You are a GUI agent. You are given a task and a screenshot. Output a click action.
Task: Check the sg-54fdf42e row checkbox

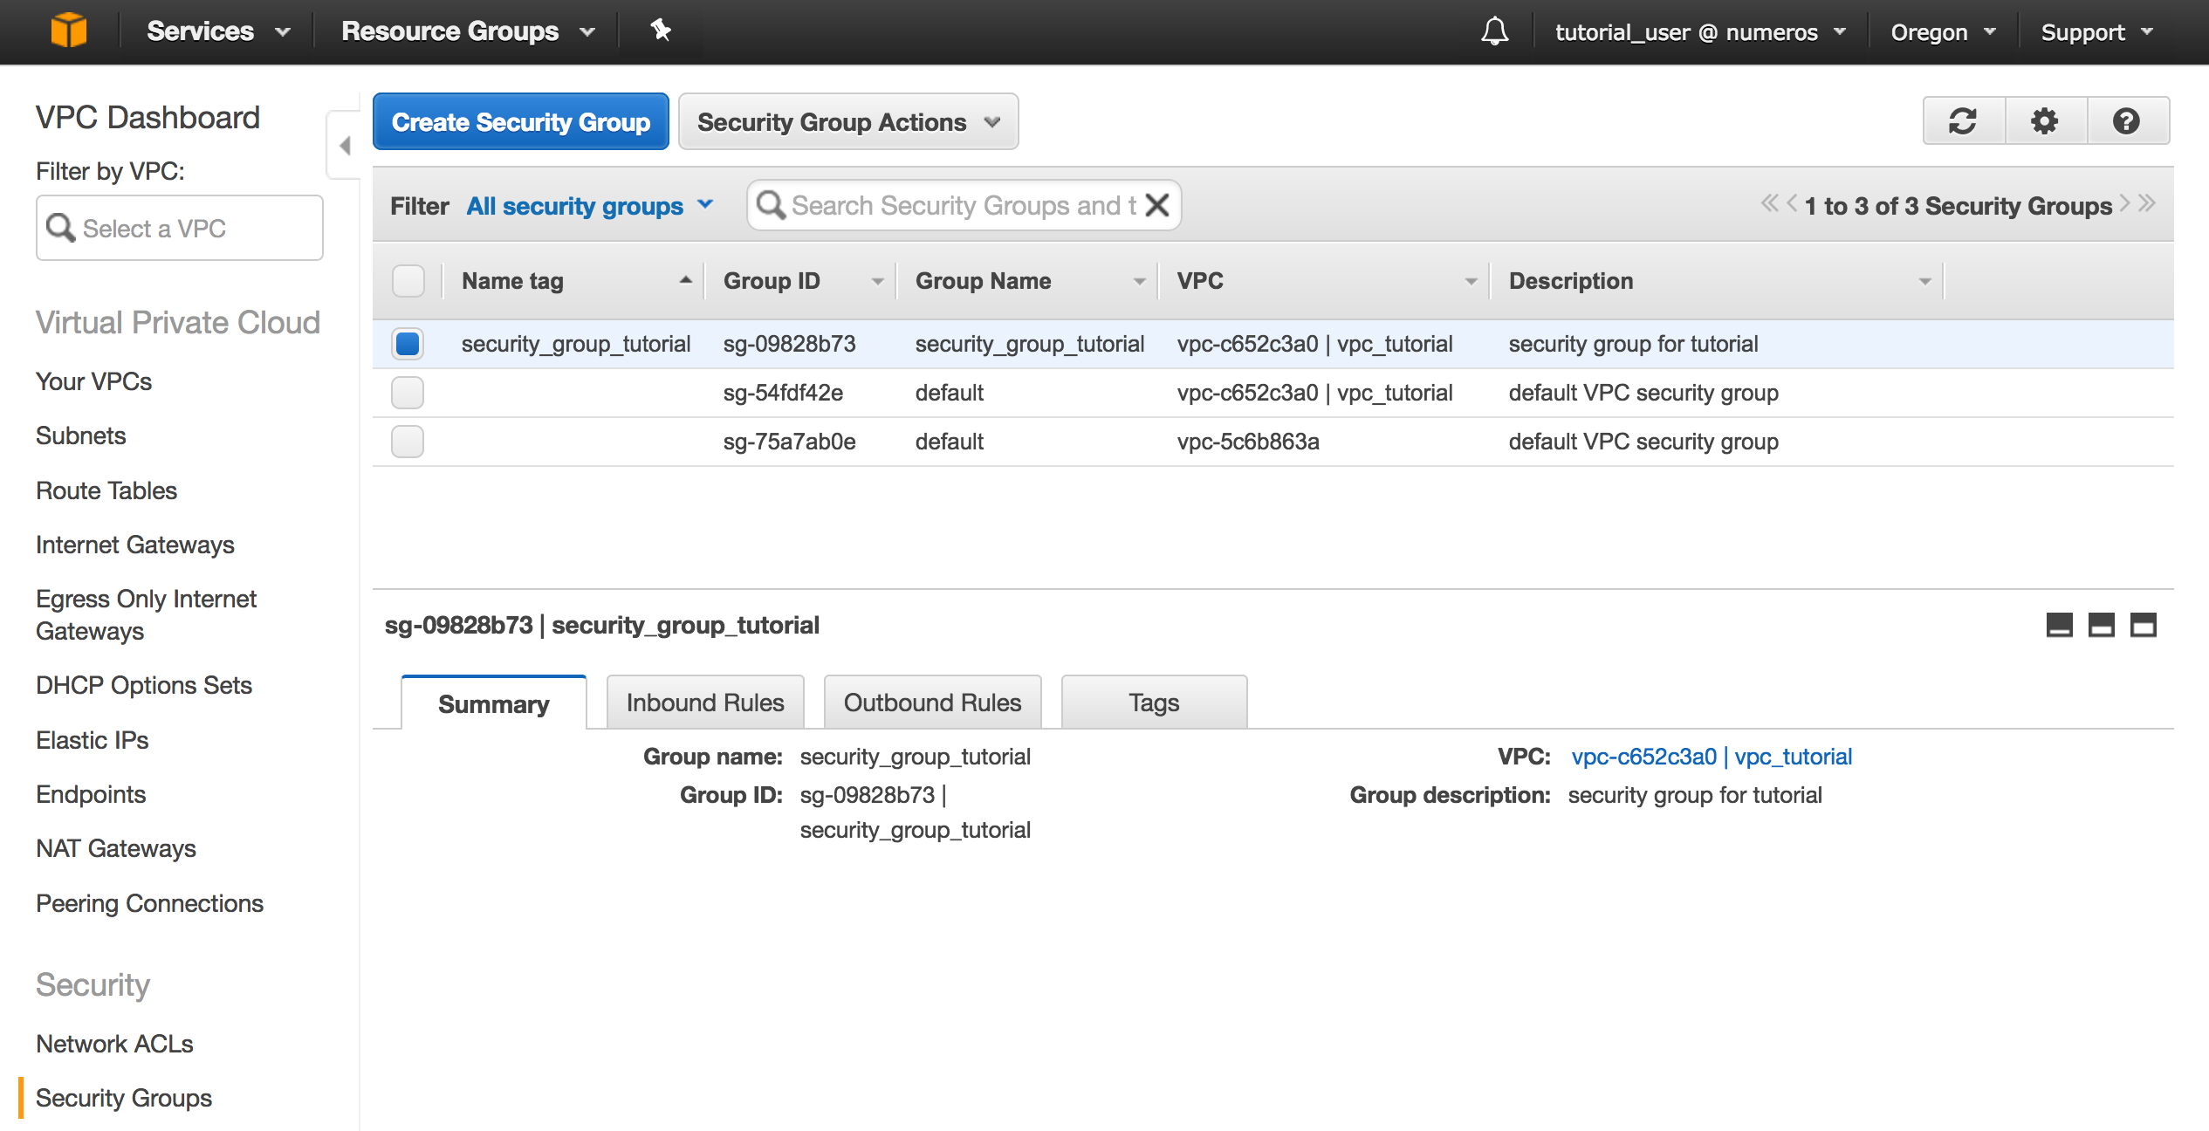(x=408, y=393)
